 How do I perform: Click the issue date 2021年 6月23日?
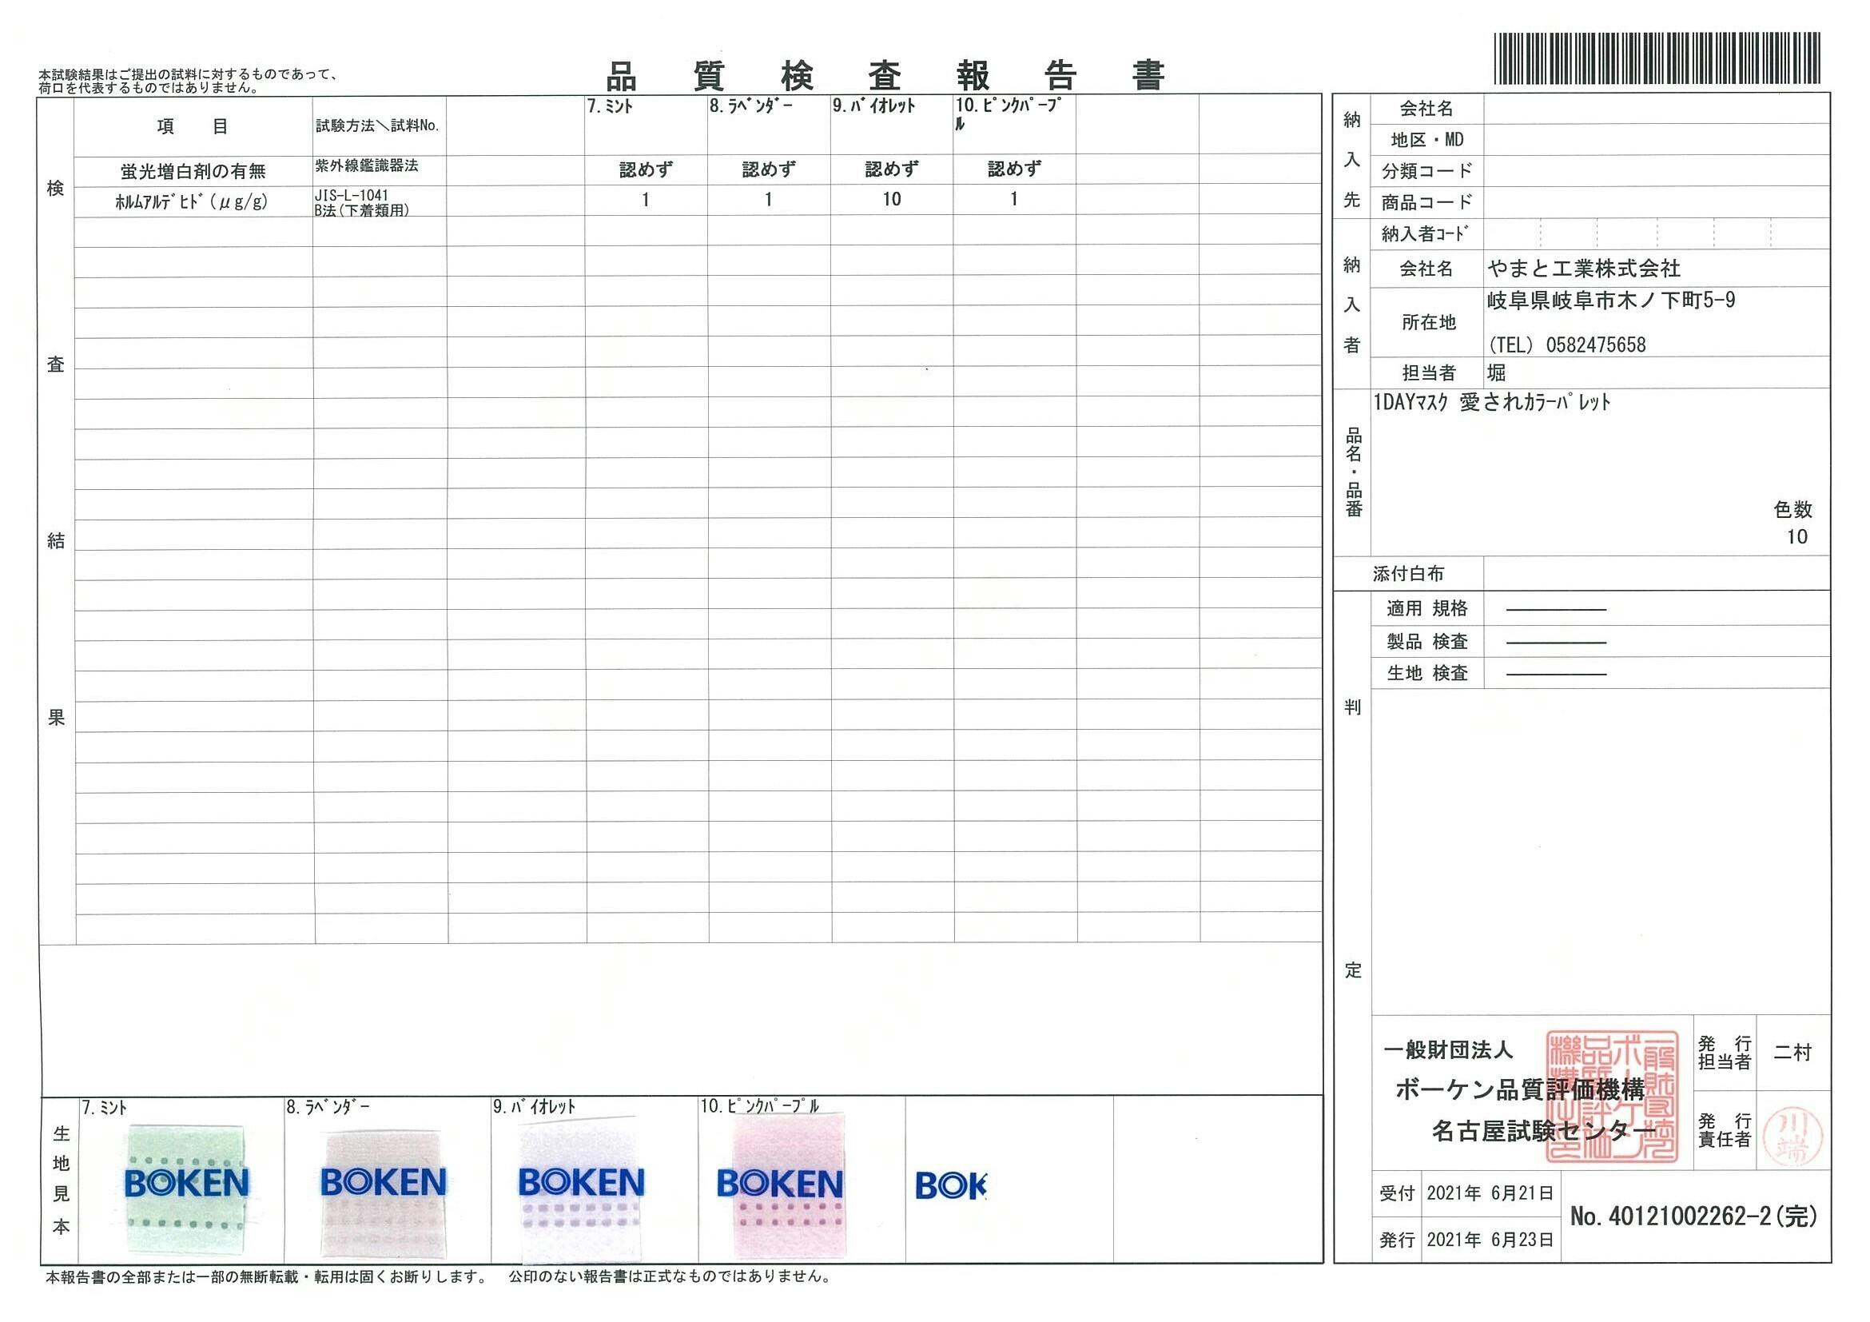coord(1490,1240)
